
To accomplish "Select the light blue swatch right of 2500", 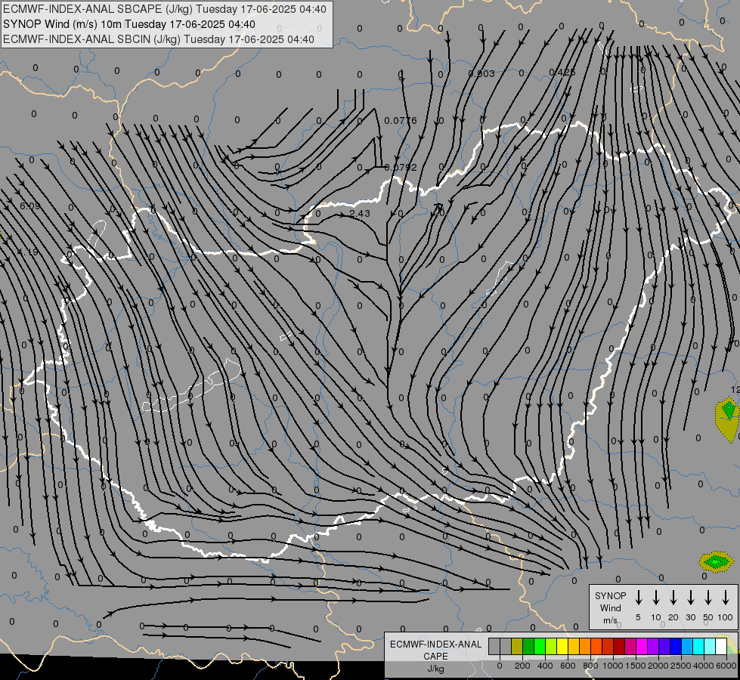I will (688, 646).
